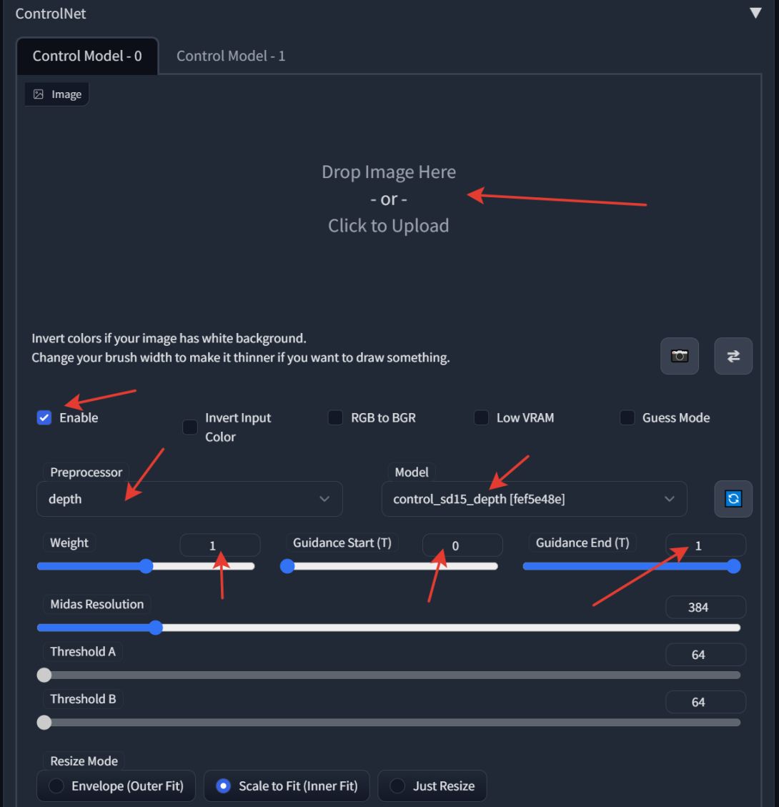This screenshot has width=779, height=807.
Task: Enable the Guess Mode checkbox
Action: click(x=627, y=417)
